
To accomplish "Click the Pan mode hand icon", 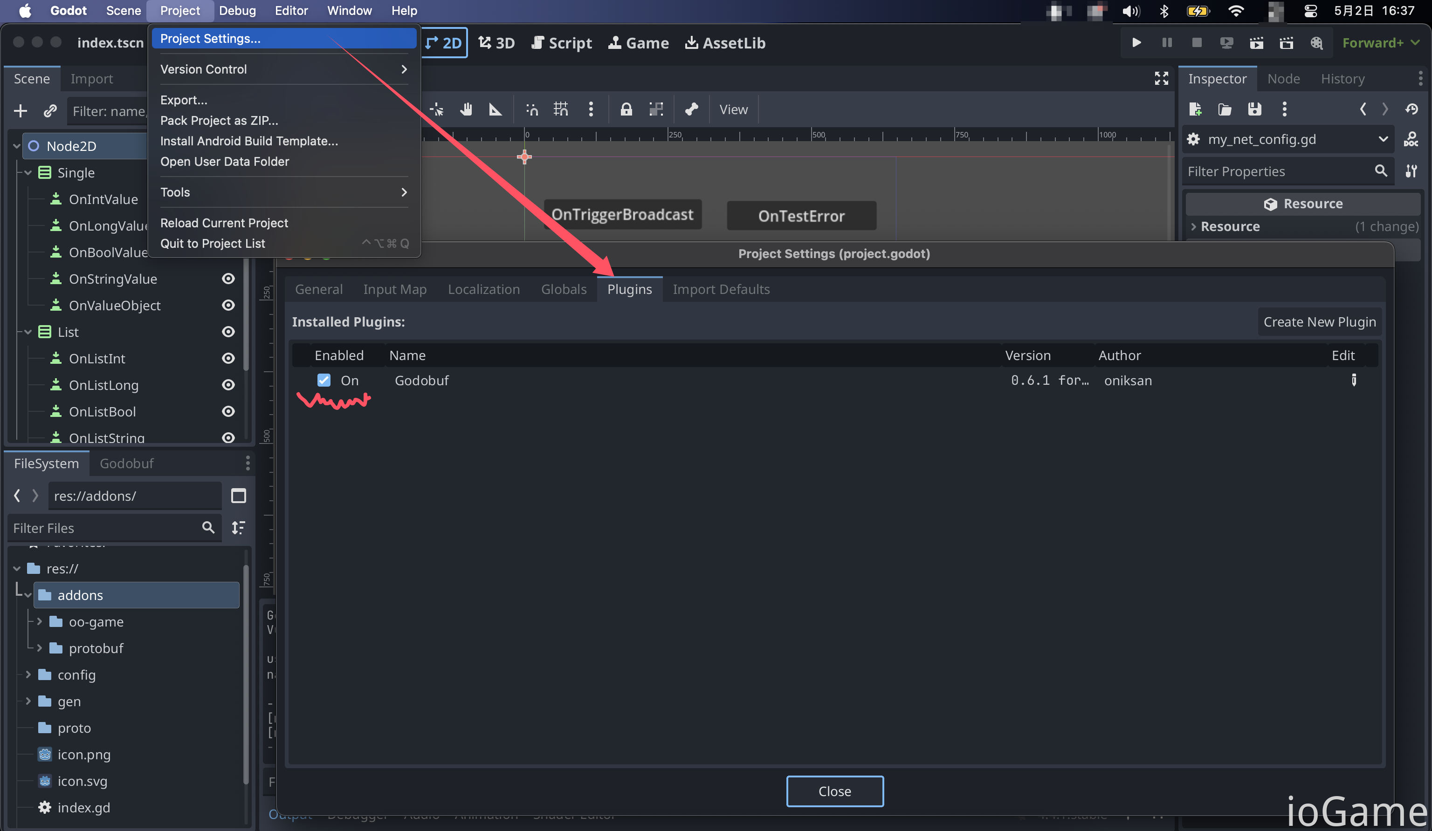I will [x=466, y=109].
